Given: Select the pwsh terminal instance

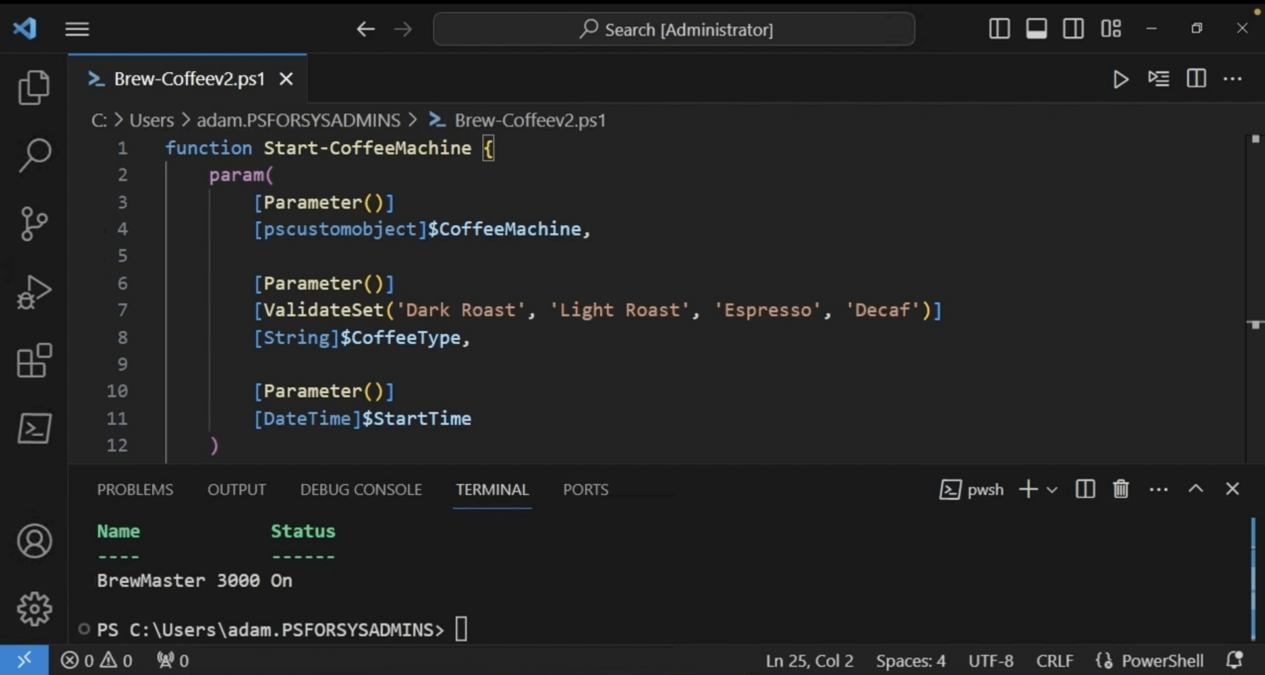Looking at the screenshot, I should point(971,489).
